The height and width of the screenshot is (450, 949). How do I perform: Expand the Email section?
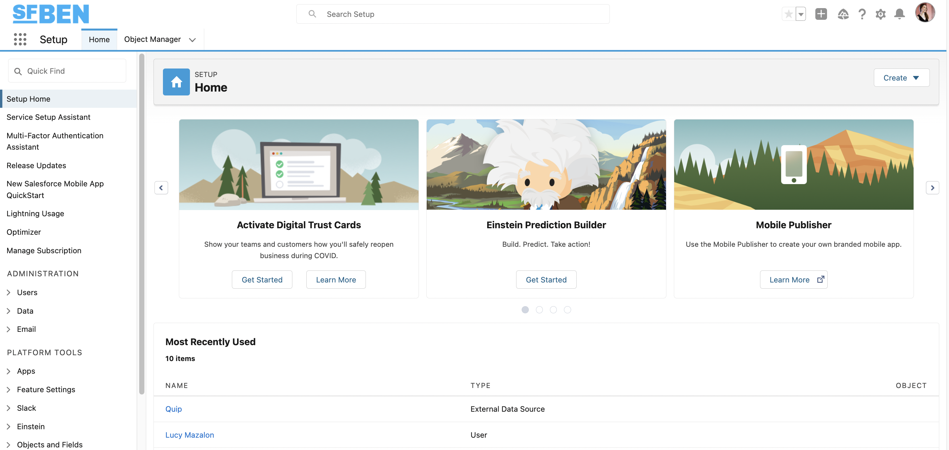pyautogui.click(x=8, y=329)
